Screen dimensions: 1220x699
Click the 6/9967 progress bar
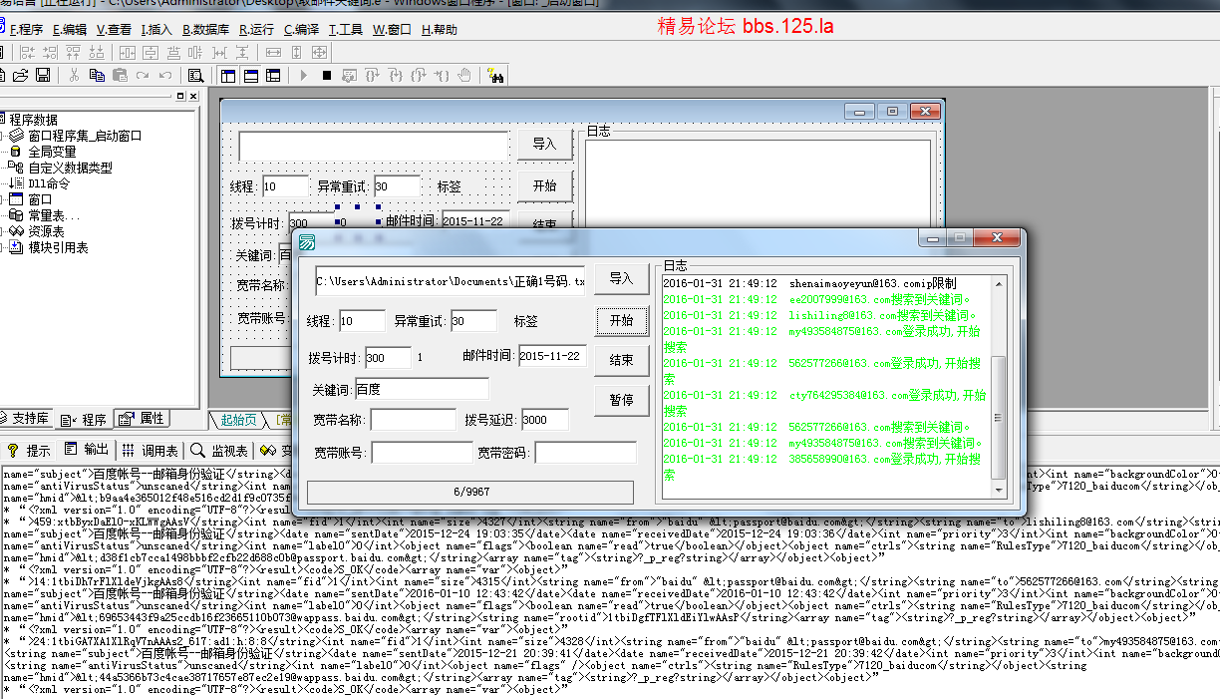click(x=470, y=492)
